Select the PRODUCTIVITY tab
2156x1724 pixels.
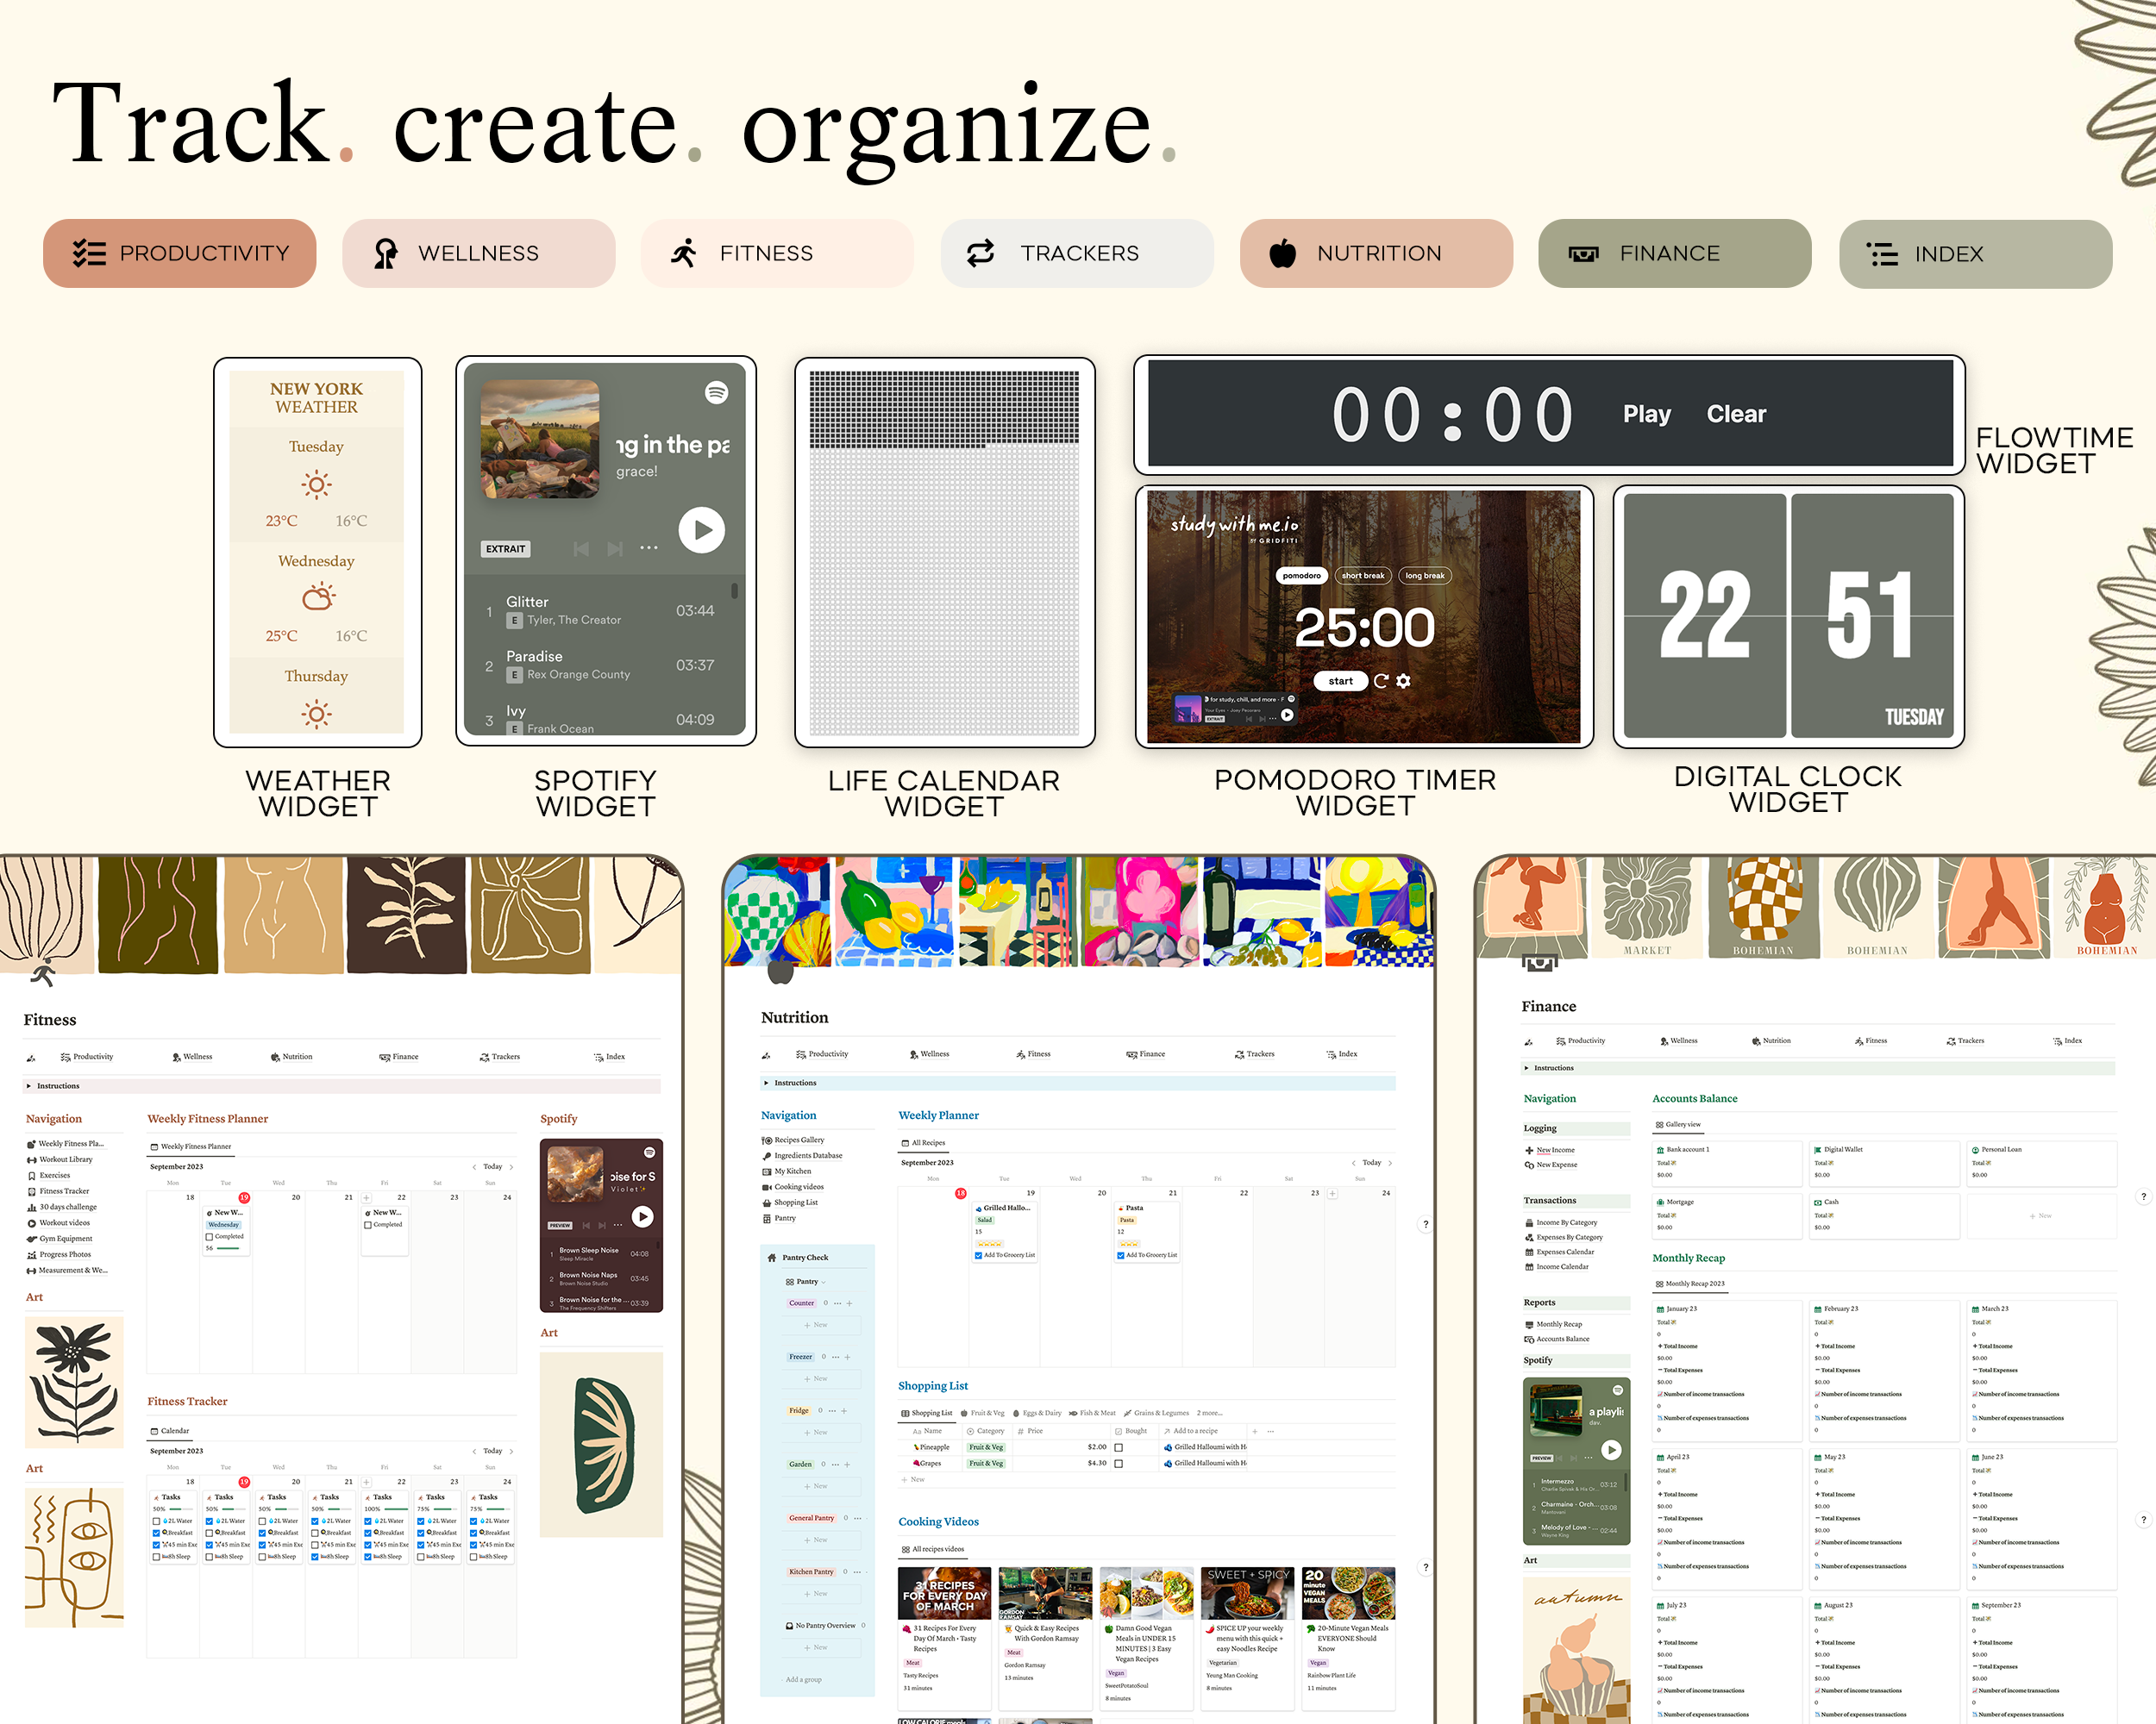coord(181,253)
